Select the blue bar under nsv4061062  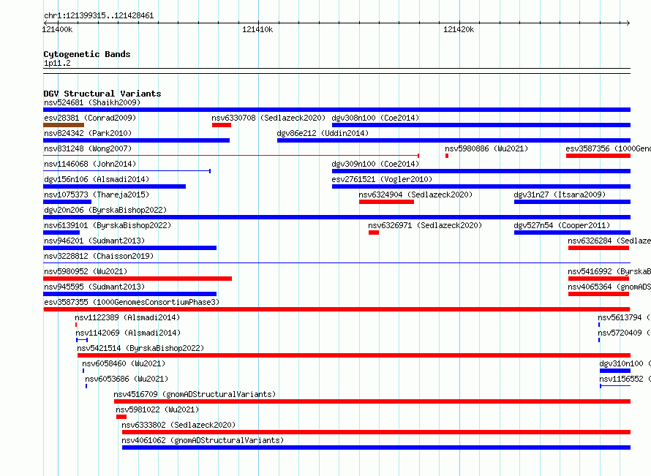point(376,447)
